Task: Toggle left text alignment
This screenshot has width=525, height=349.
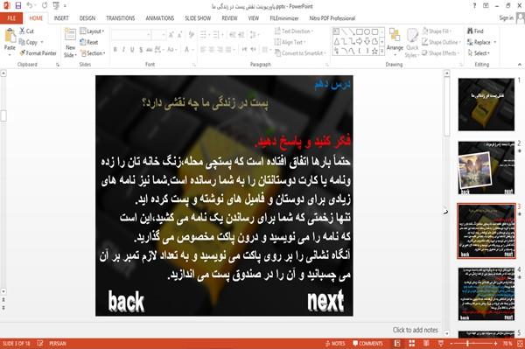Action: (x=203, y=50)
